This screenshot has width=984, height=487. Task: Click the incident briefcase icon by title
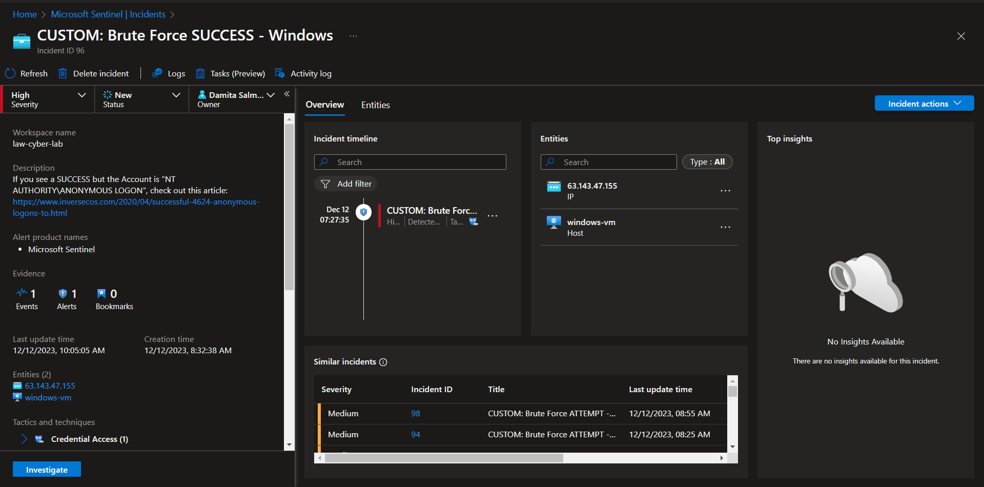tap(22, 41)
